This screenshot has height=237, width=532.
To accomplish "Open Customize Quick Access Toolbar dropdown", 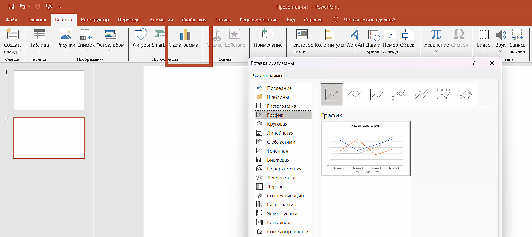I will coord(60,7).
